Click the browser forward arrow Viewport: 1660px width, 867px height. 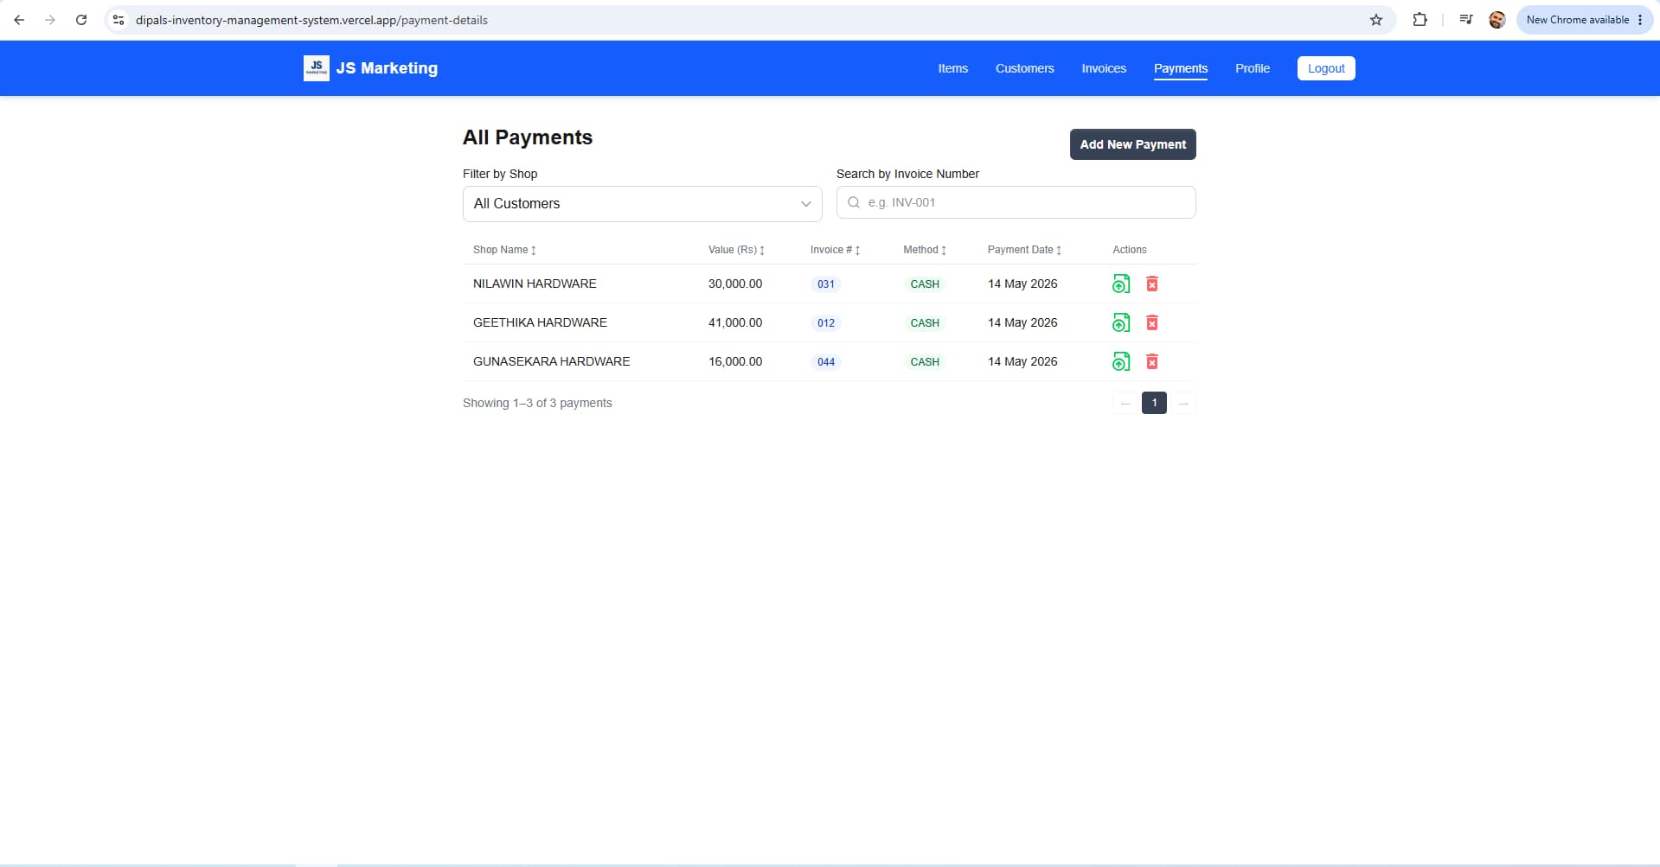tap(50, 20)
